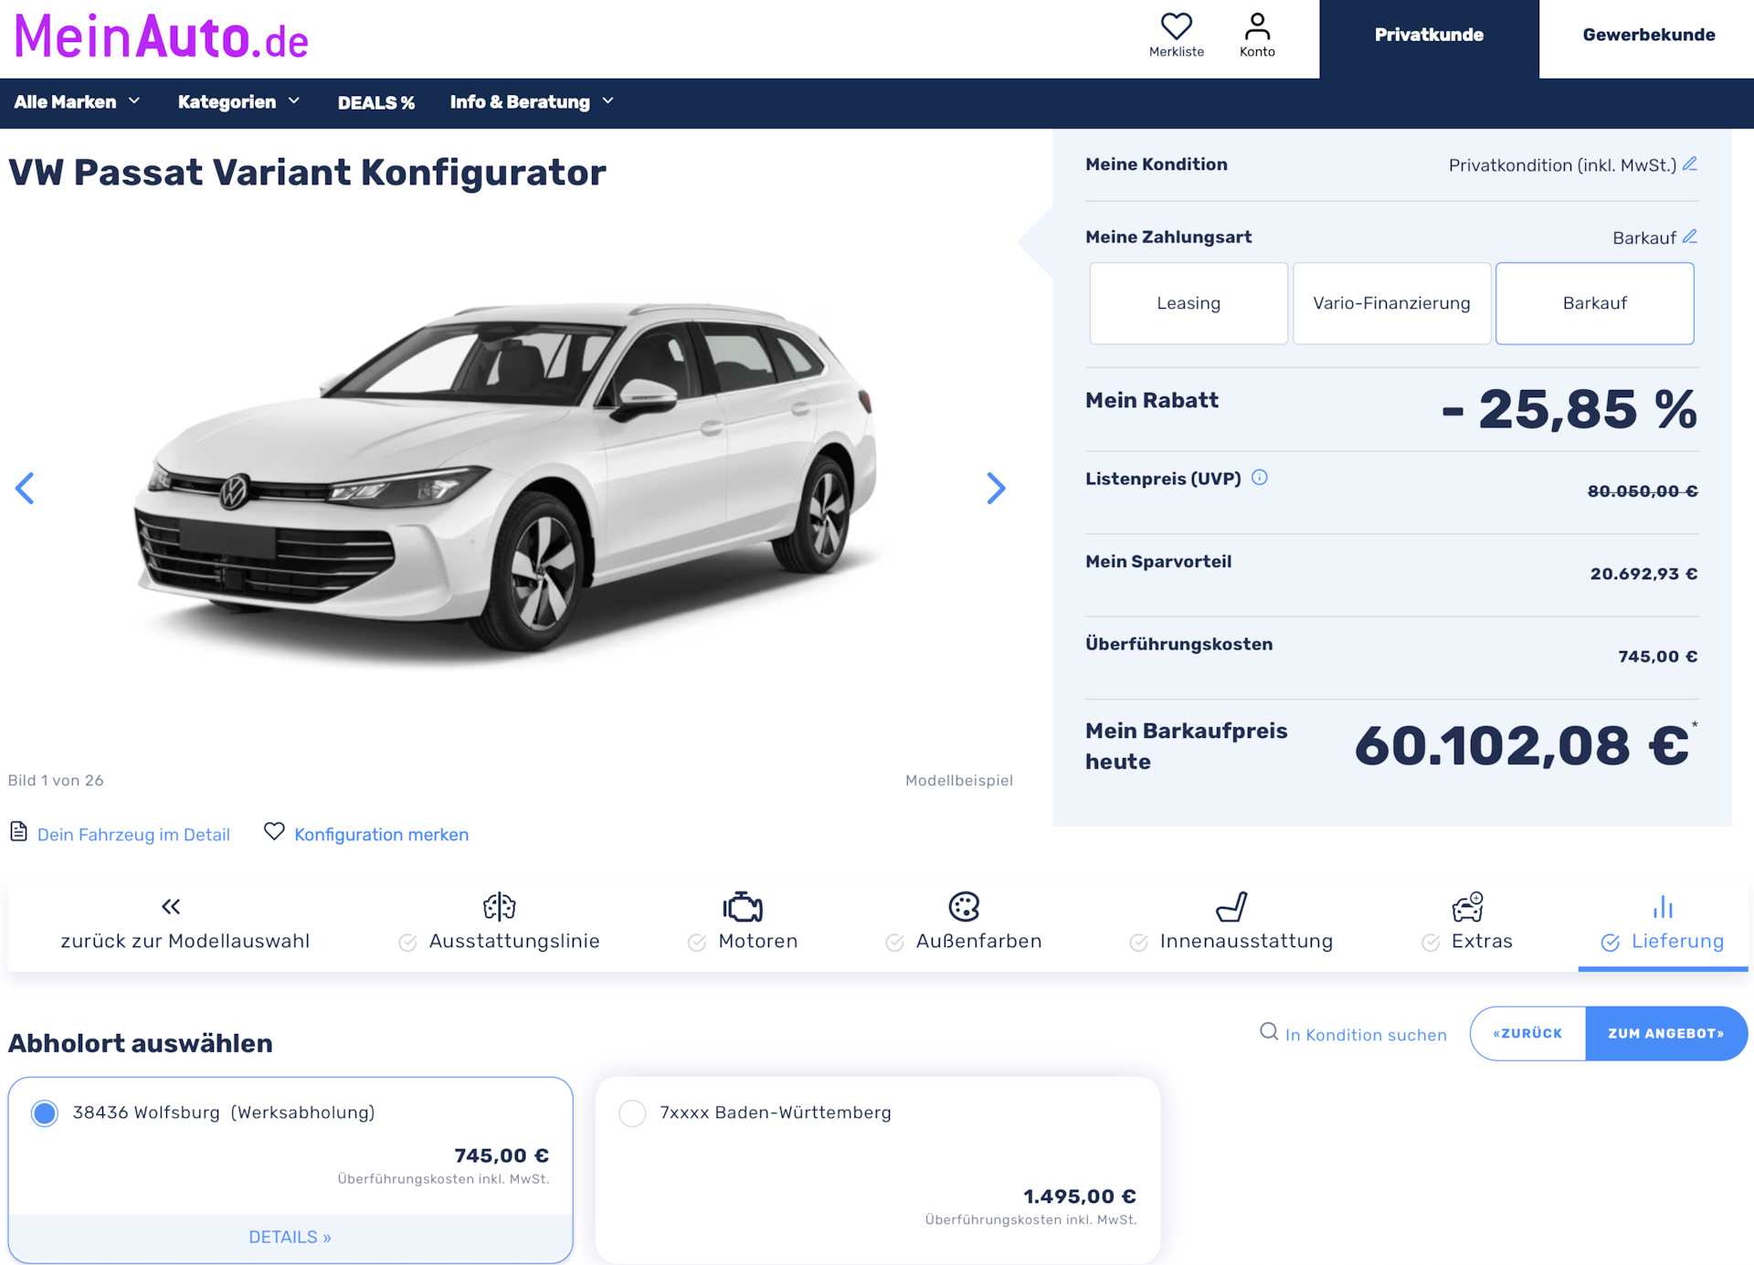1754x1265 pixels.
Task: Show previous car image with left arrow
Action: click(25, 488)
